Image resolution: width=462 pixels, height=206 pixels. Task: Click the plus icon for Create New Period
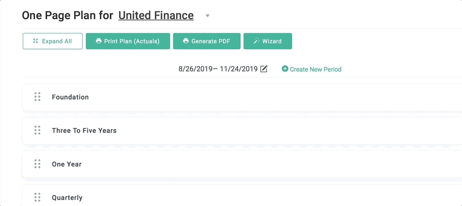285,69
